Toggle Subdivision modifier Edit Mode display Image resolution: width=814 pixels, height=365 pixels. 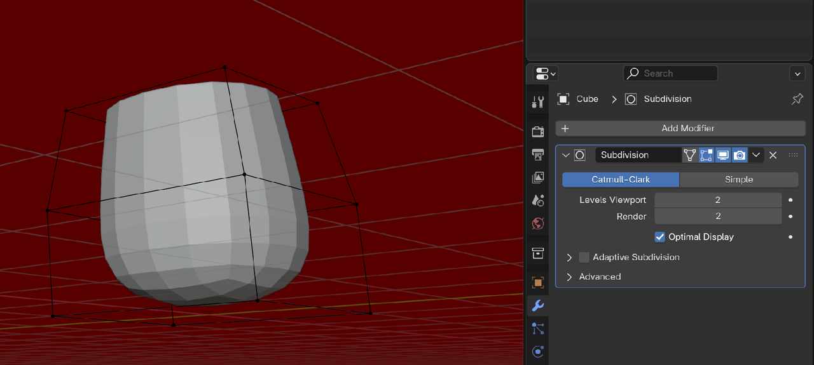[x=707, y=155]
